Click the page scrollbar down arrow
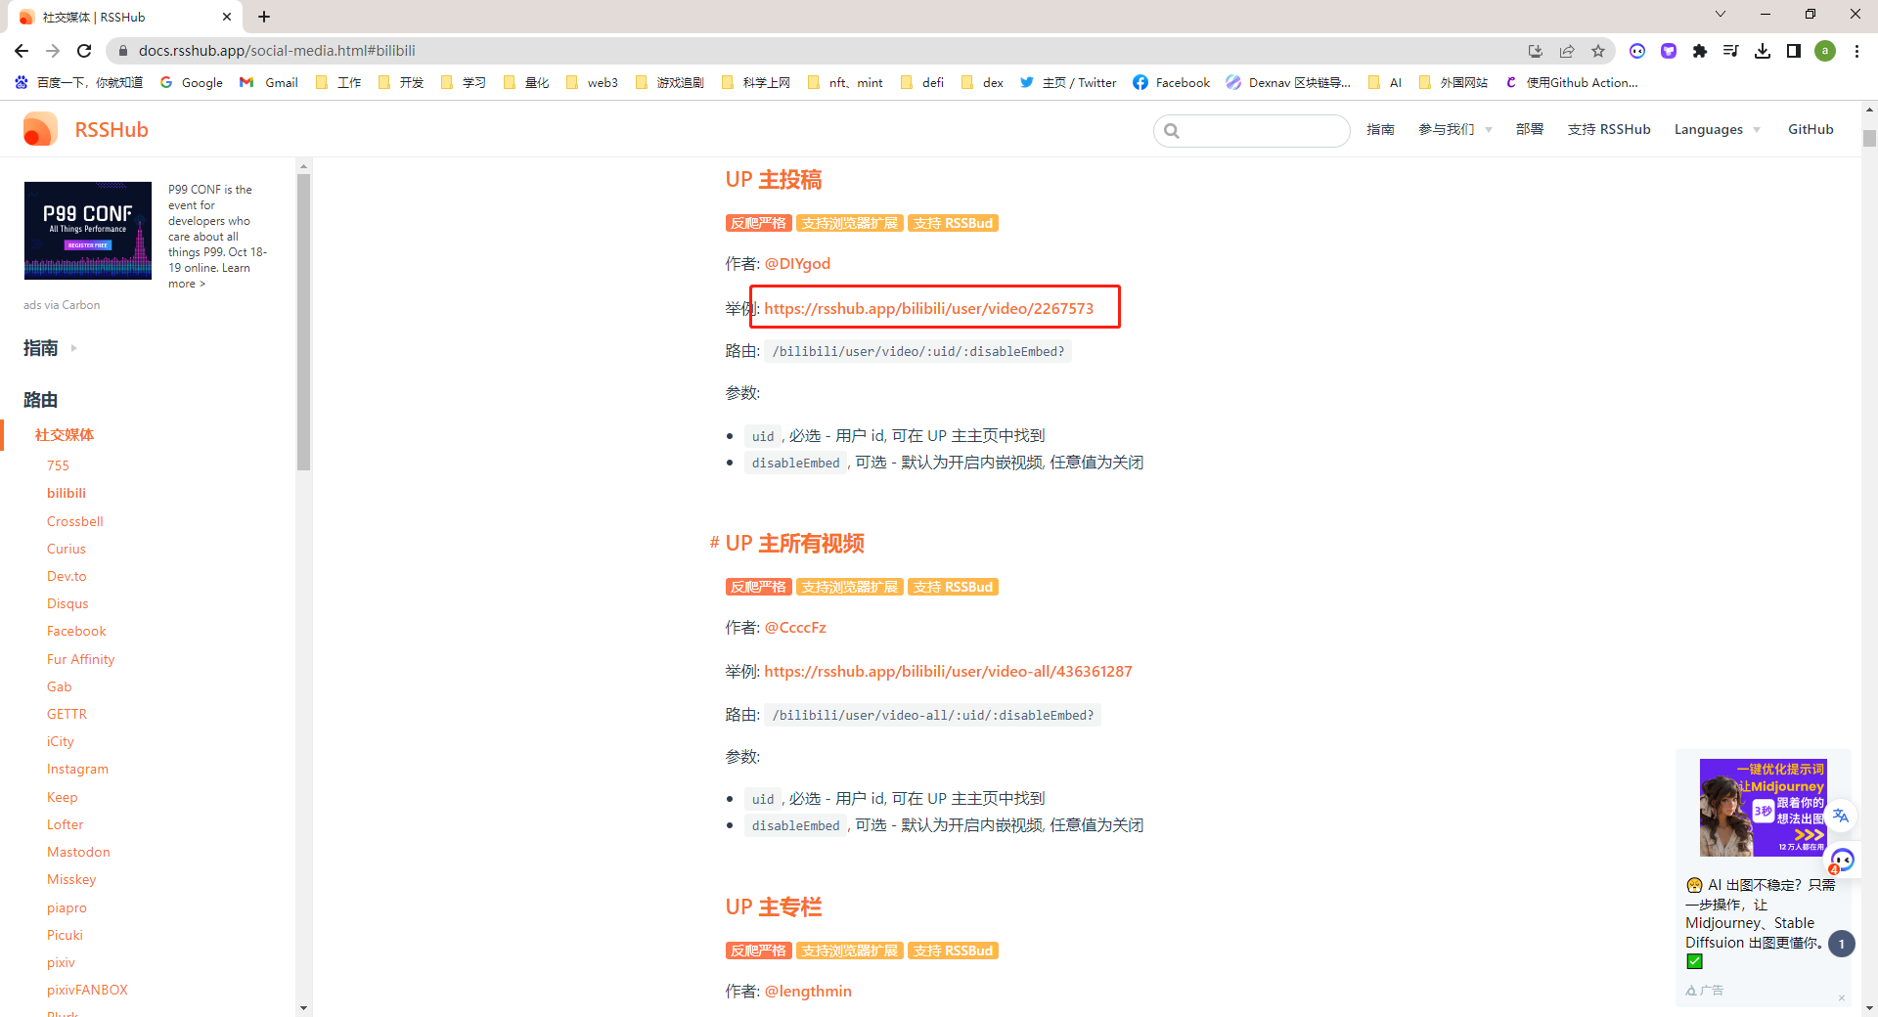Viewport: 1878px width, 1017px height. point(1869,1008)
